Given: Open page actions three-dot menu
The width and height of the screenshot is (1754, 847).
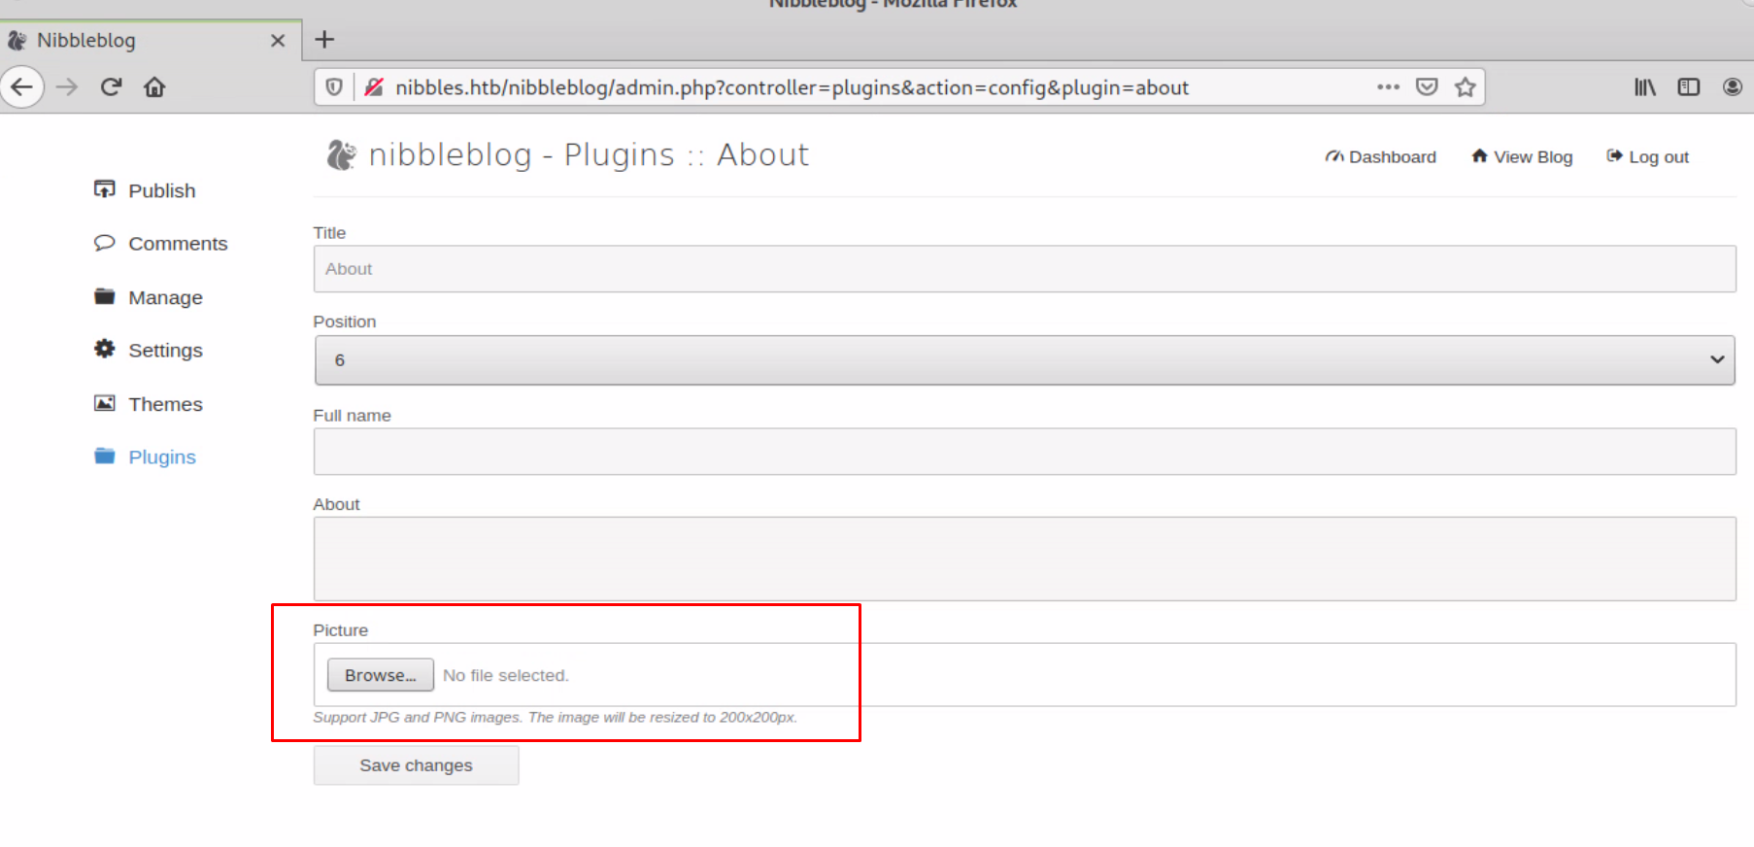Looking at the screenshot, I should pos(1388,87).
